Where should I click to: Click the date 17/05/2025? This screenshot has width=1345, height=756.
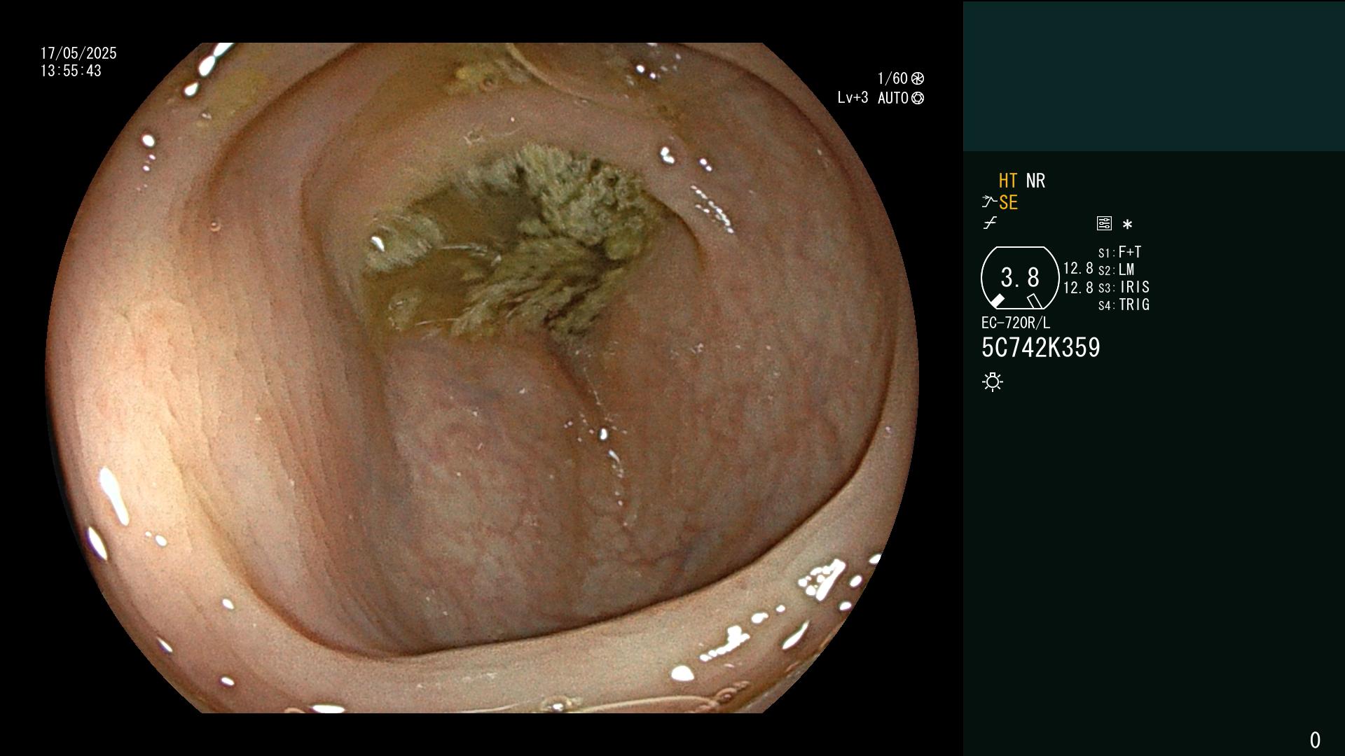78,53
